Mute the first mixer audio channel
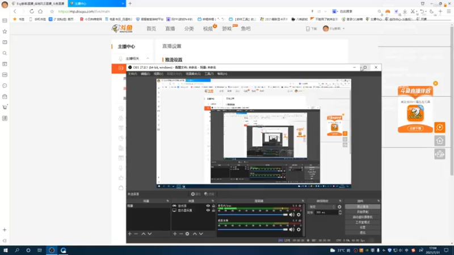 [292, 215]
